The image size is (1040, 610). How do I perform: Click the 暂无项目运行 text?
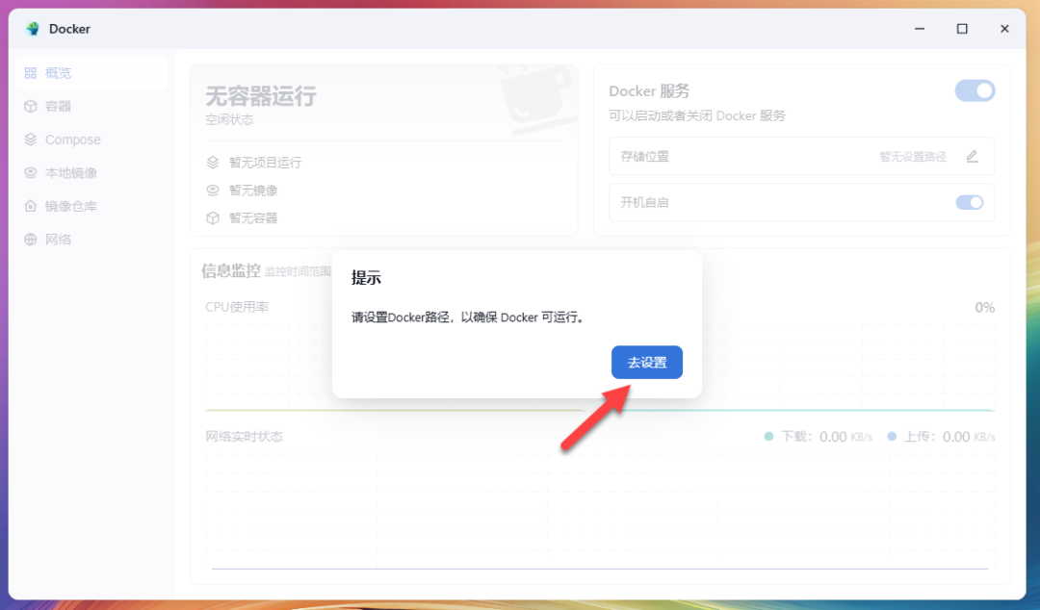[x=266, y=163]
